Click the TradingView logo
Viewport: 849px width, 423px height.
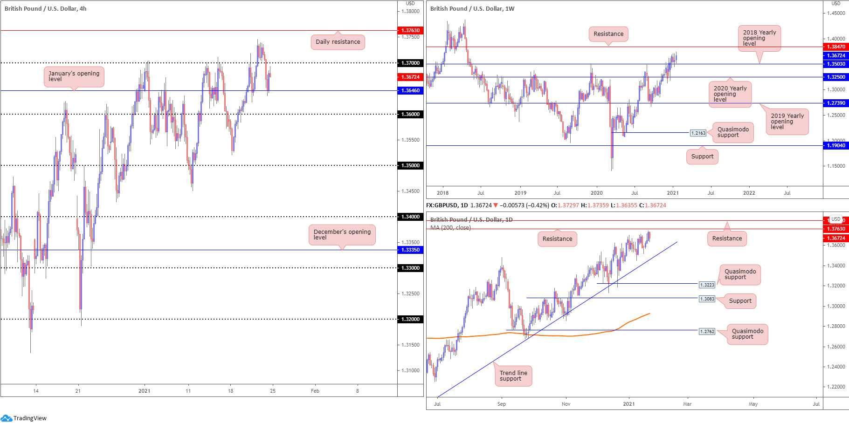(x=24, y=418)
